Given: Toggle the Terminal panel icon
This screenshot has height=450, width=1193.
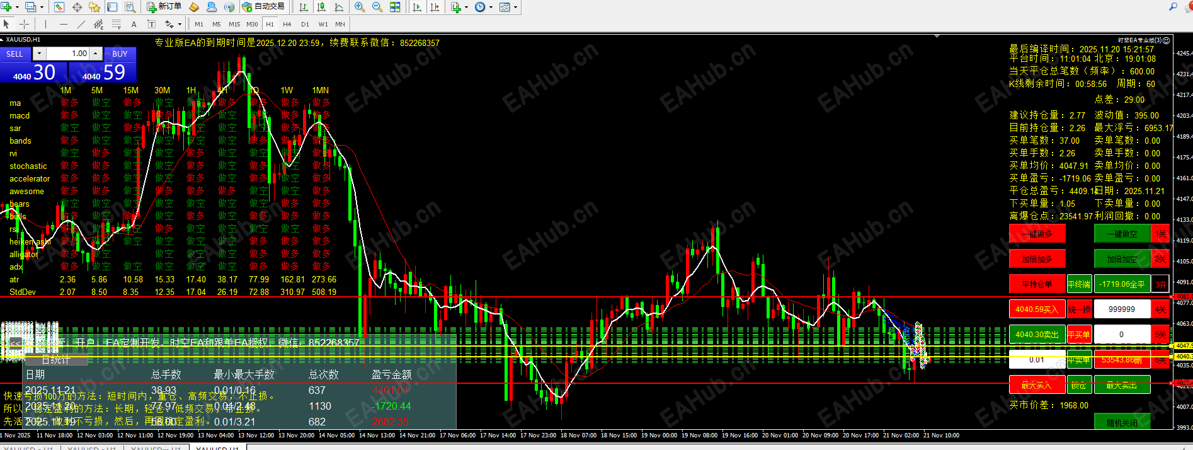Looking at the screenshot, I should click(112, 7).
